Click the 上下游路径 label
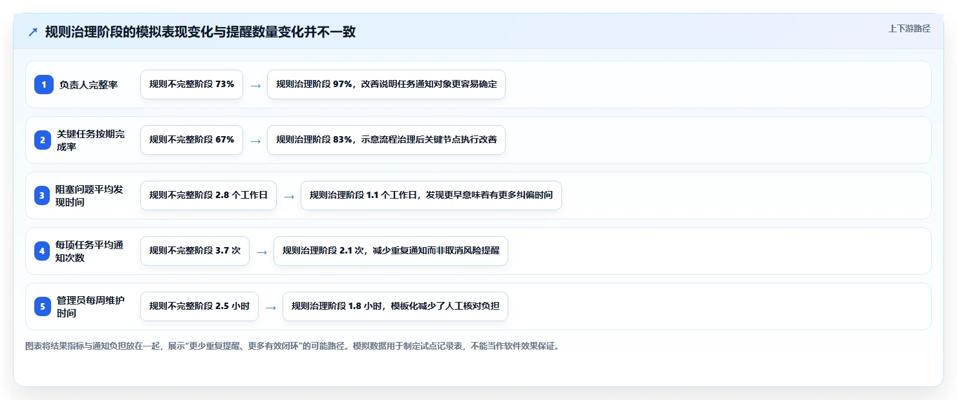This screenshot has width=957, height=400. [x=909, y=28]
